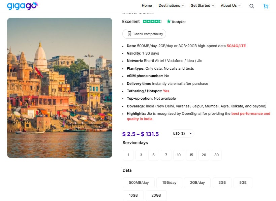Choose the 500MB/day data option

pyautogui.click(x=139, y=182)
